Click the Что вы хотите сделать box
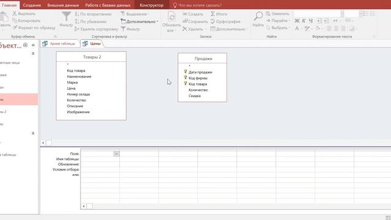 [x=197, y=5]
